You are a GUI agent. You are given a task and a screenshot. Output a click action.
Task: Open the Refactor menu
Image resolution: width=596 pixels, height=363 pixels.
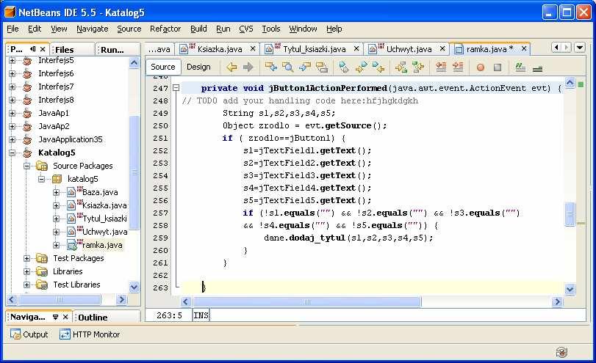[165, 29]
